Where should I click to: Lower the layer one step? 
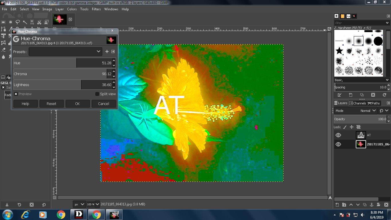point(358,205)
